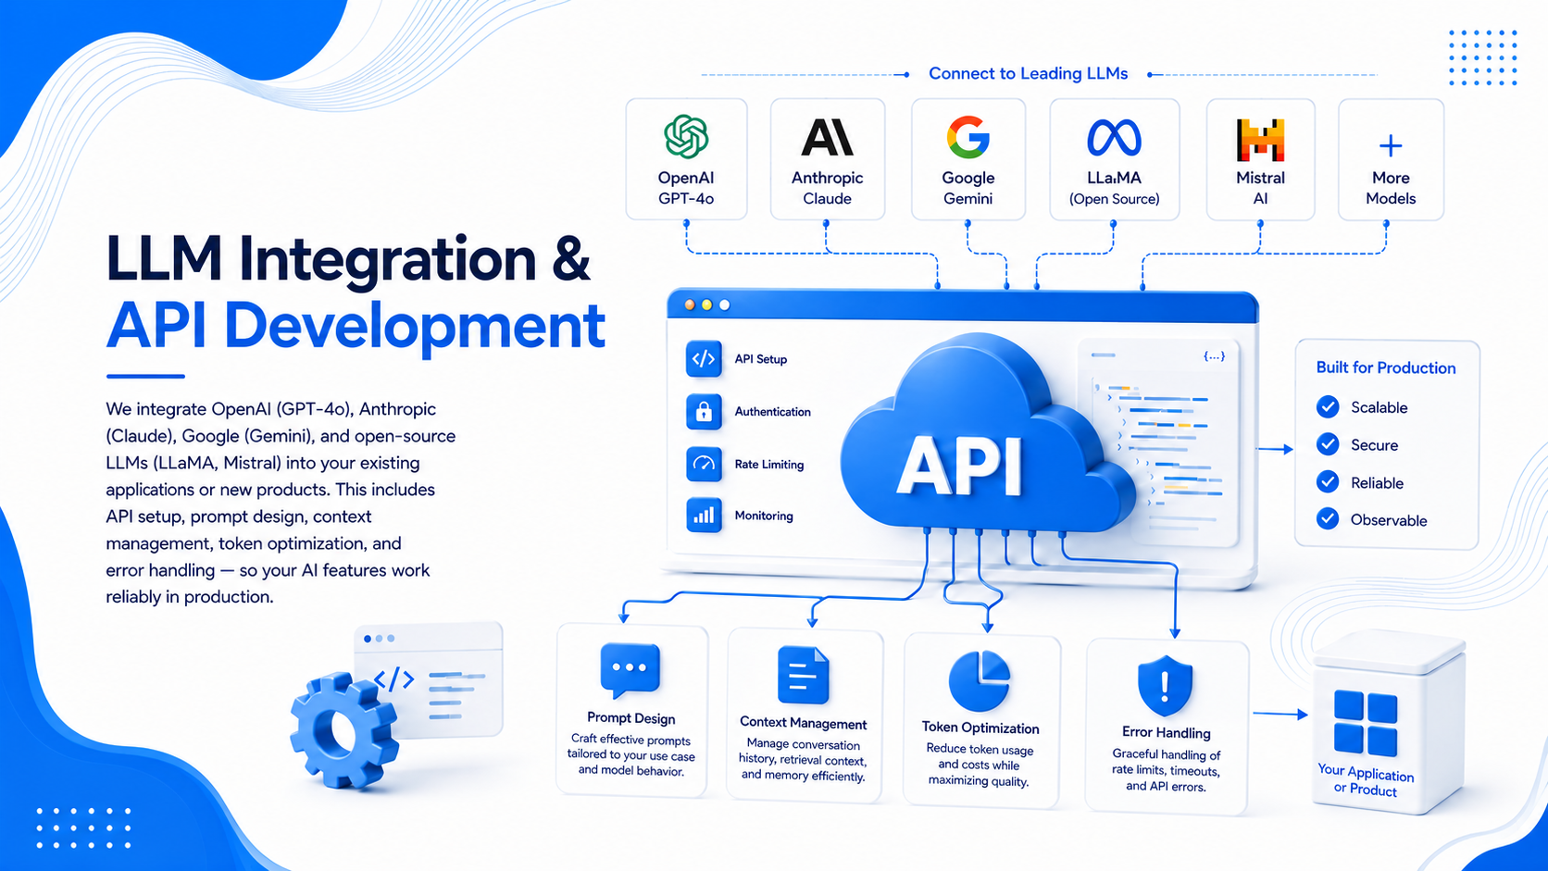Click the Observable checkmark

coord(1328,518)
